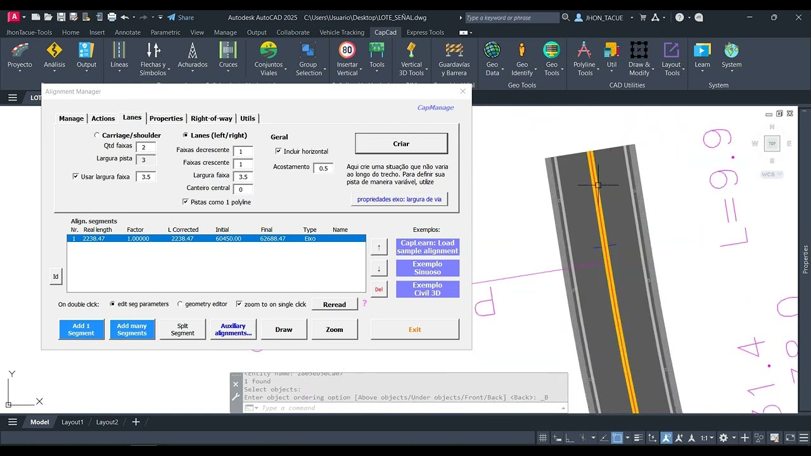The width and height of the screenshot is (811, 456).
Task: Click the Undo arrow icon
Action: (x=124, y=17)
